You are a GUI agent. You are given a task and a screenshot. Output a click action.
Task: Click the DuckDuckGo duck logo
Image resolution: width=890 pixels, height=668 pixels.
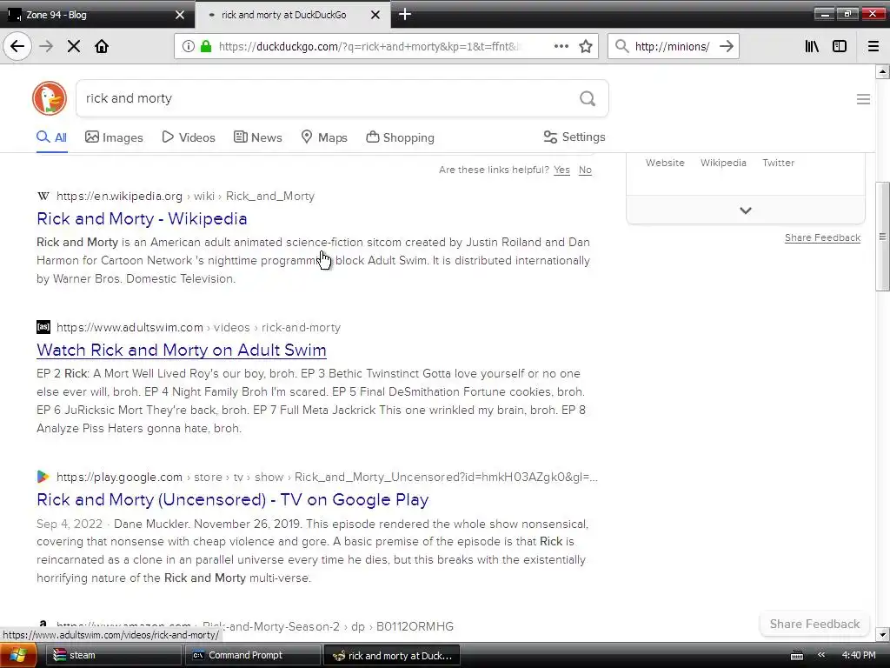[x=50, y=98]
